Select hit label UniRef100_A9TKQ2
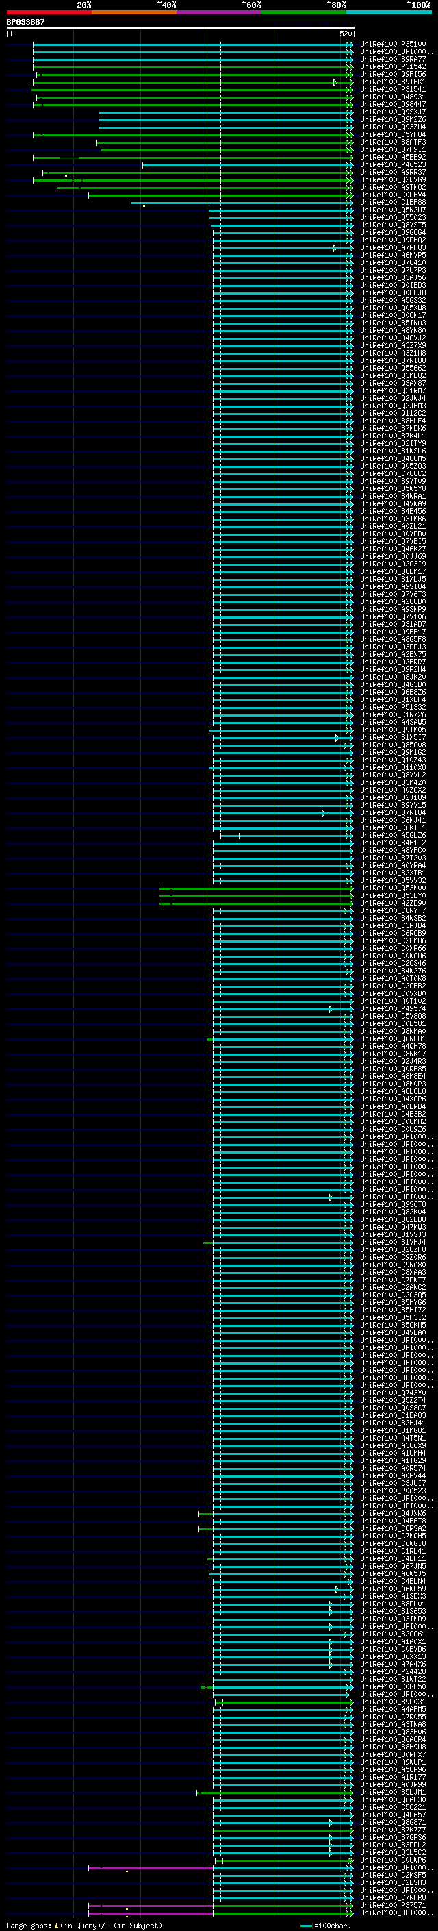 (x=393, y=188)
